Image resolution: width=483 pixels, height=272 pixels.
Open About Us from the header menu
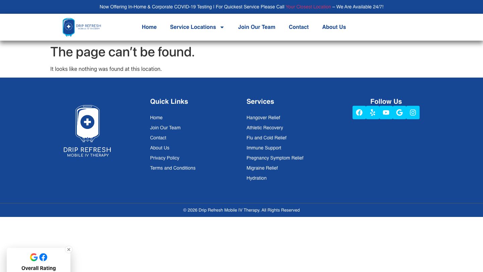[x=334, y=27]
